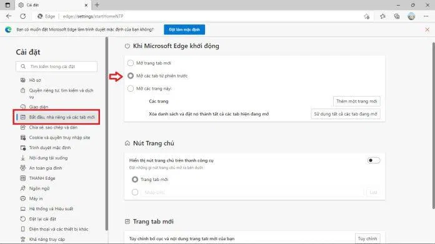The width and height of the screenshot is (435, 244).
Task: Open a new tab with plus icon
Action: coord(97,5)
